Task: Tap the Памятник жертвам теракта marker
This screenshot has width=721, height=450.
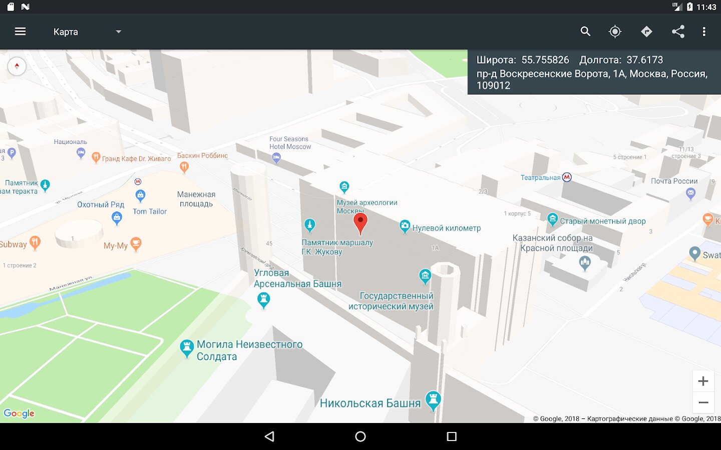Action: [45, 186]
